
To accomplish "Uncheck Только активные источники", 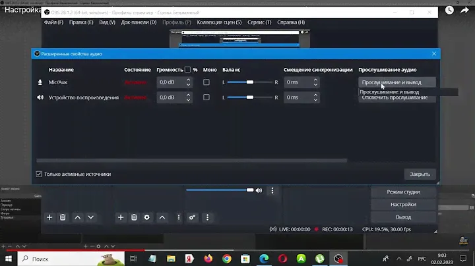I will click(x=39, y=174).
